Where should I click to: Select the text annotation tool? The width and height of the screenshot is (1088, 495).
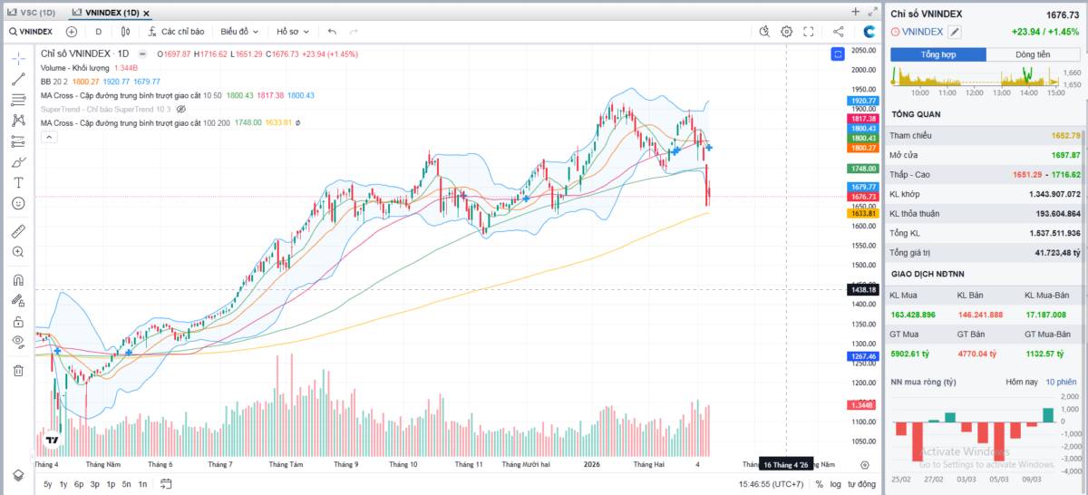point(18,182)
